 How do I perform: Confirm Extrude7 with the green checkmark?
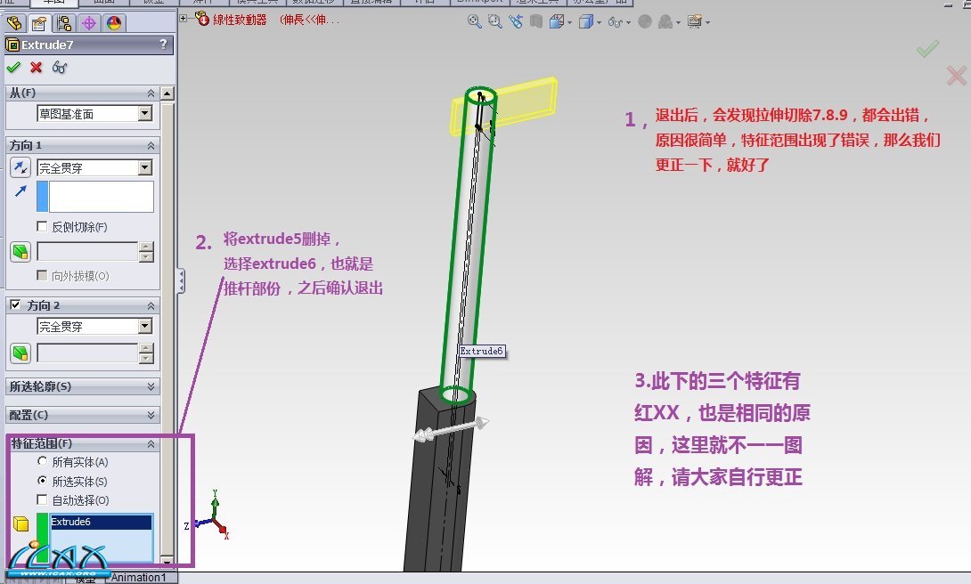coord(12,68)
